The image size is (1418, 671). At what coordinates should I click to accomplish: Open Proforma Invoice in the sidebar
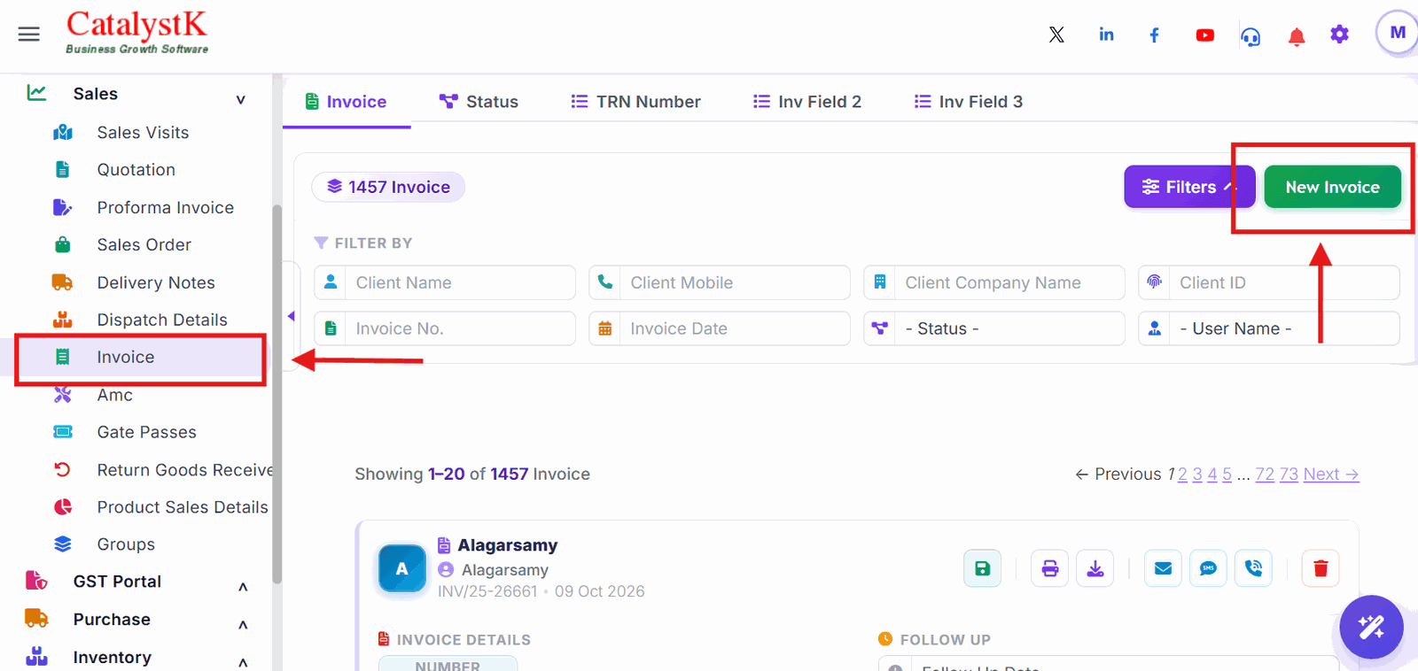(166, 207)
